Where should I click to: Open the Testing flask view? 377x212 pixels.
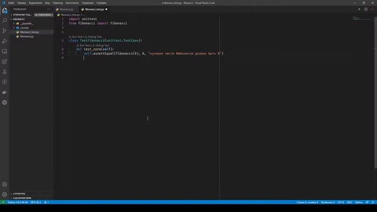tap(5, 72)
